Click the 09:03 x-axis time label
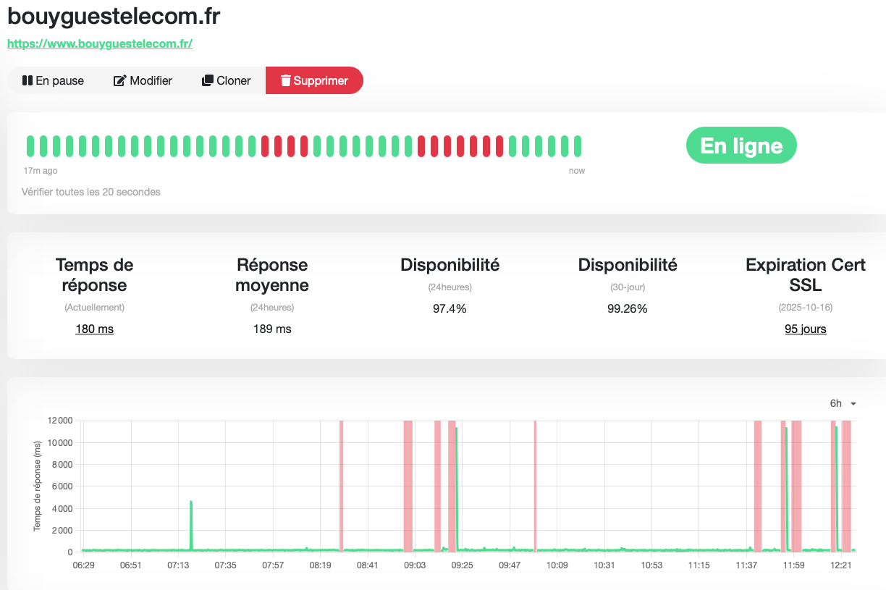Image resolution: width=886 pixels, height=590 pixels. 415,565
